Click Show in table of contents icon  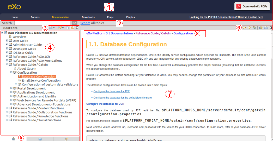click(261, 28)
